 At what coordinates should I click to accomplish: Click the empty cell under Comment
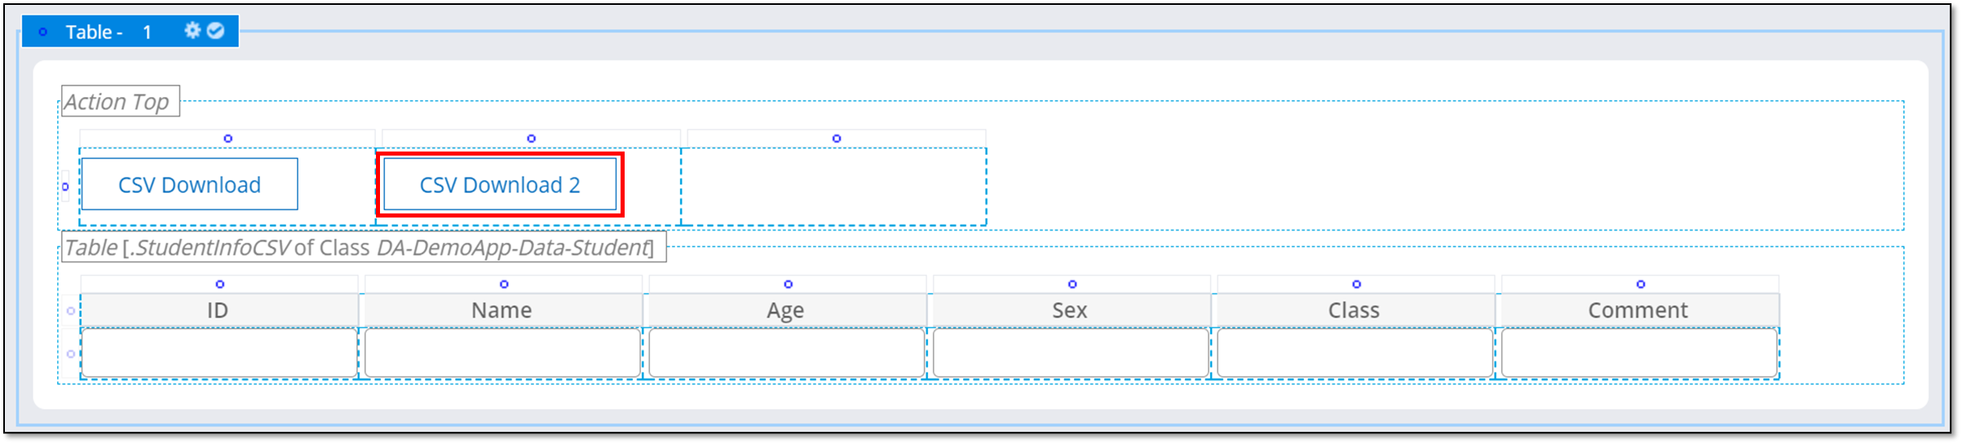pyautogui.click(x=1639, y=353)
